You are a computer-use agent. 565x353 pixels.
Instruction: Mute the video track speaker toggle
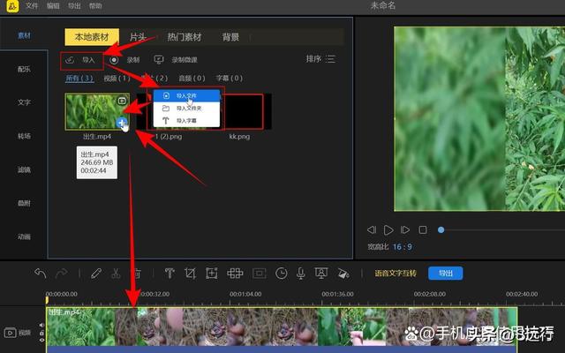[x=41, y=325]
